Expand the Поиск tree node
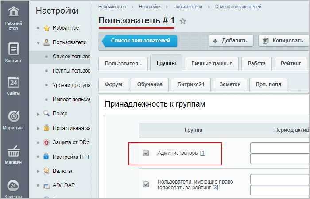 point(38,114)
